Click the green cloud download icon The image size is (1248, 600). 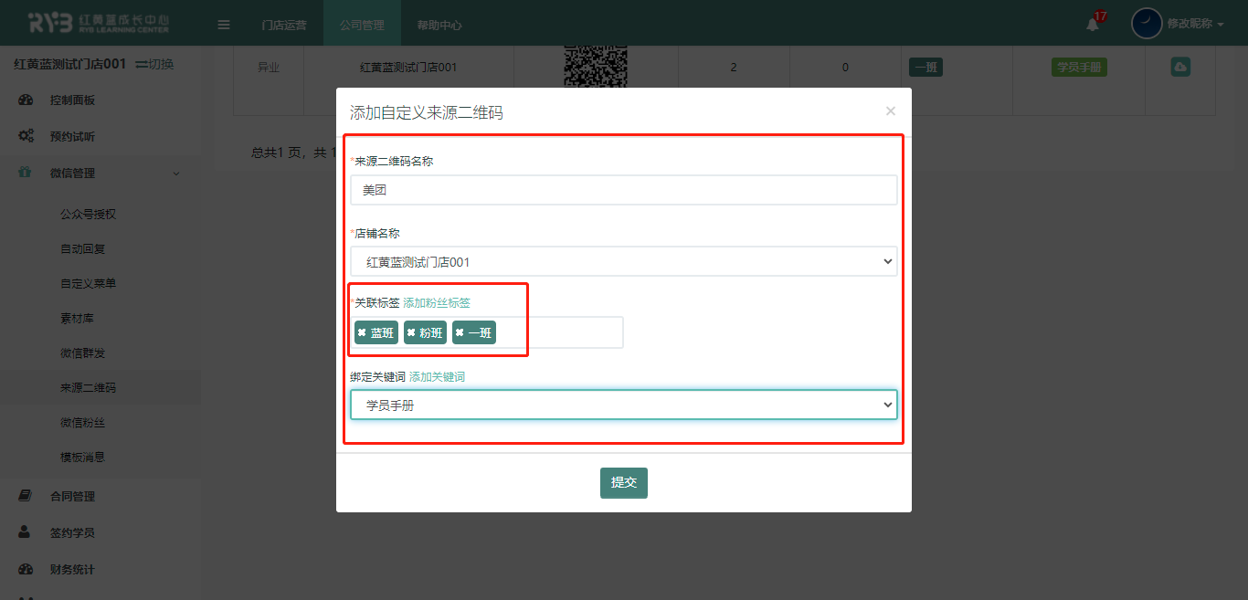point(1180,68)
